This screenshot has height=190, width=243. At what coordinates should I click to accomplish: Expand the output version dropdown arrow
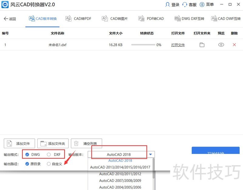[x=150, y=155]
